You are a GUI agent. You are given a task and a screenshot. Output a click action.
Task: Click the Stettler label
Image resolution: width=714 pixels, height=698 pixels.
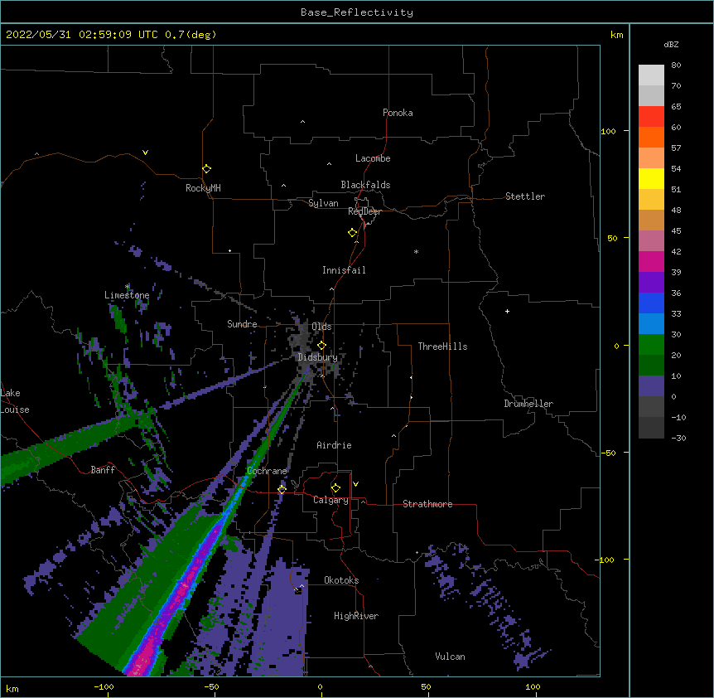point(525,196)
